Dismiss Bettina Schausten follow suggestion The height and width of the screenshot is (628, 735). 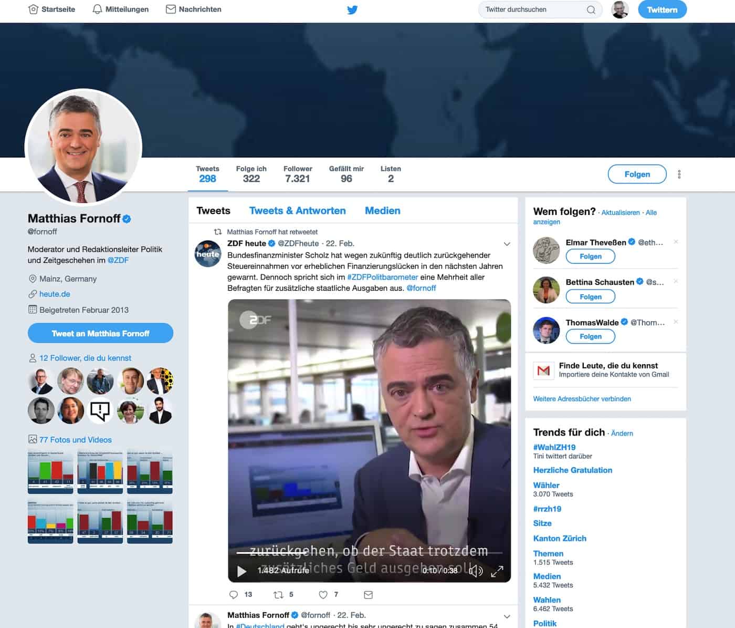coord(676,281)
